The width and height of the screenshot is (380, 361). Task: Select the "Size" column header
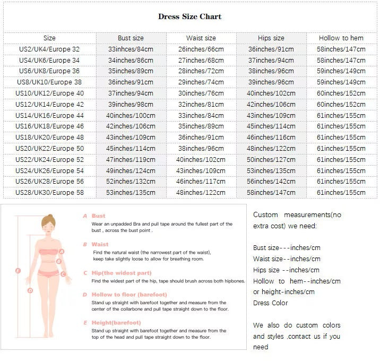click(49, 38)
